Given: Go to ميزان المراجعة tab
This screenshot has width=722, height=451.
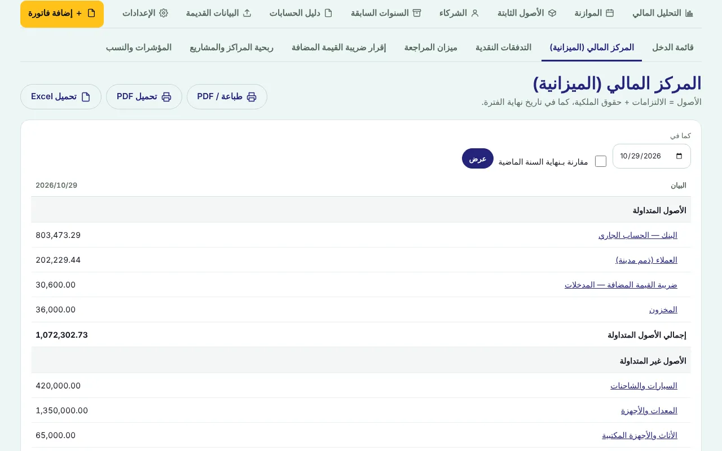Looking at the screenshot, I should 431,47.
